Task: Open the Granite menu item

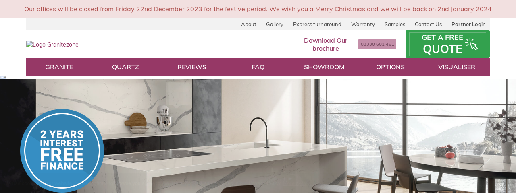Action: (59, 67)
